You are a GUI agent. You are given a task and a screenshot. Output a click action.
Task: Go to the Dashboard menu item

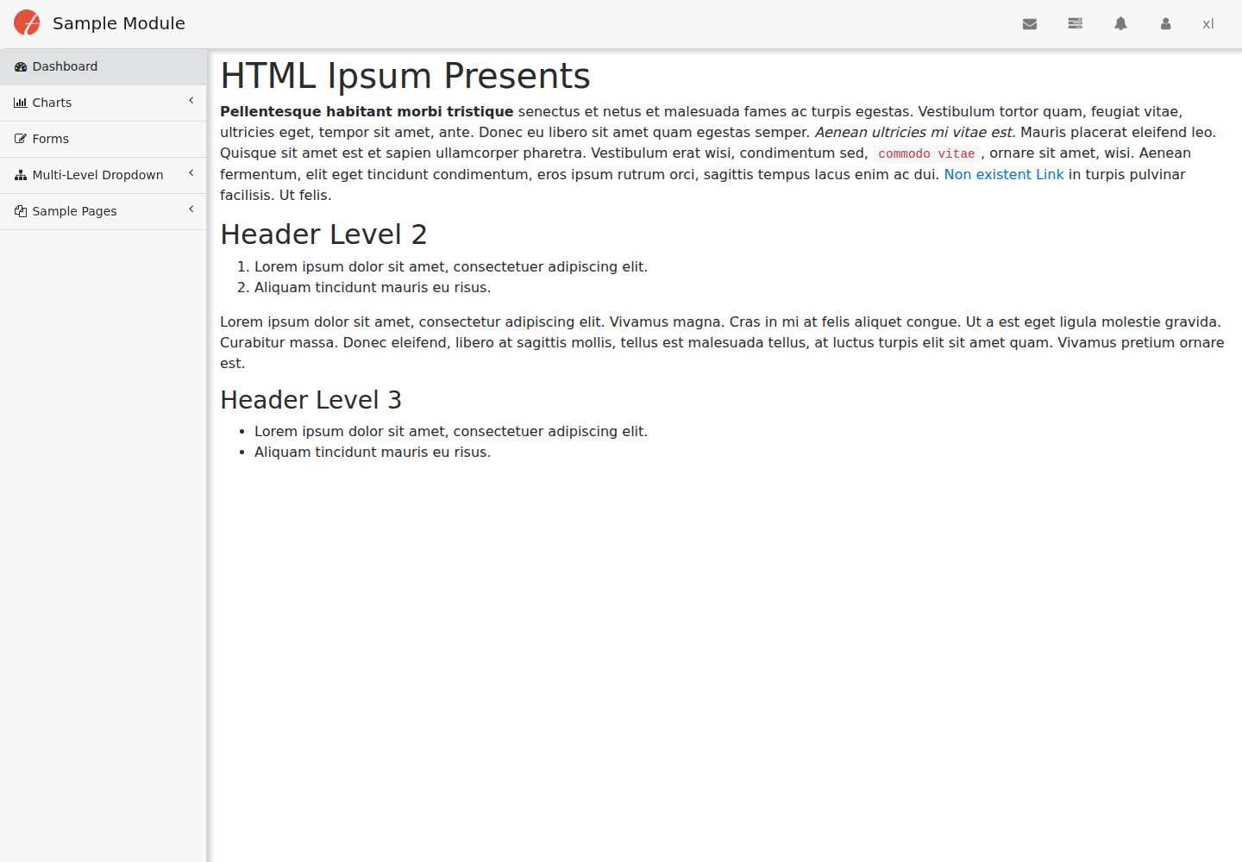pos(103,66)
